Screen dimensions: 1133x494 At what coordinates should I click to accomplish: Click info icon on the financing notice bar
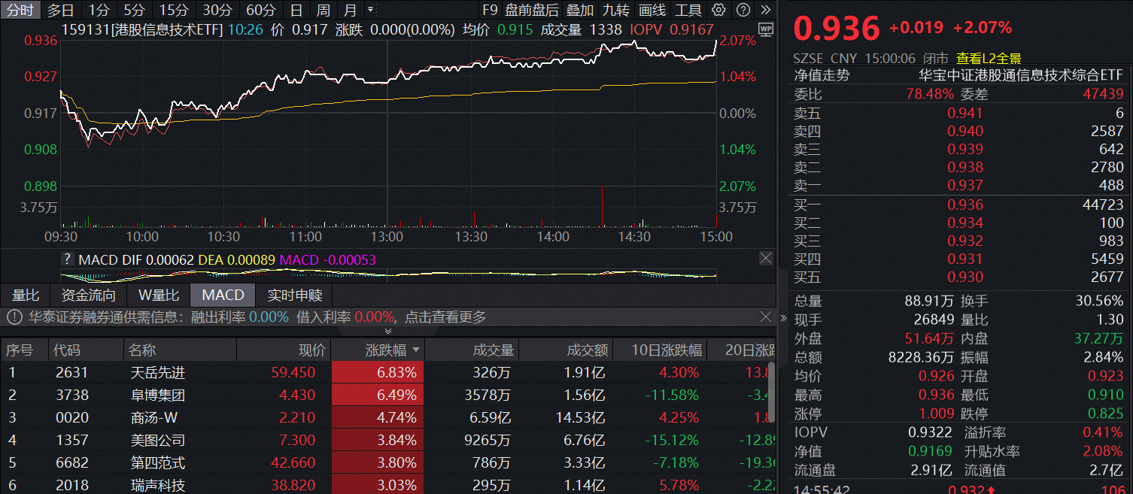pos(13,317)
